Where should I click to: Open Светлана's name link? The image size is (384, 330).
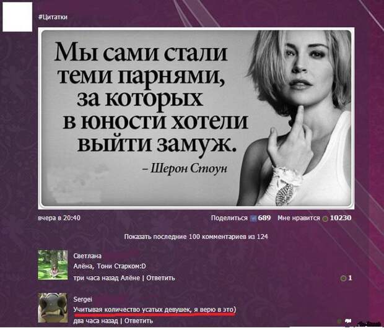click(x=87, y=256)
